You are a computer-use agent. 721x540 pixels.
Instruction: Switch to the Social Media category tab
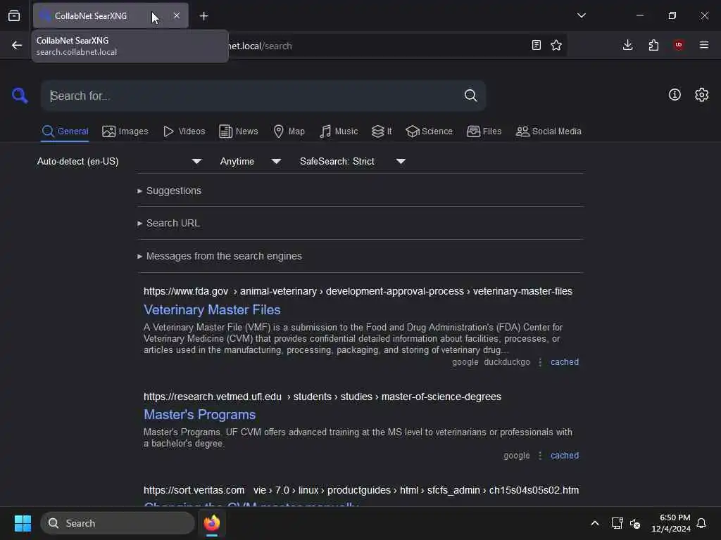pyautogui.click(x=548, y=131)
